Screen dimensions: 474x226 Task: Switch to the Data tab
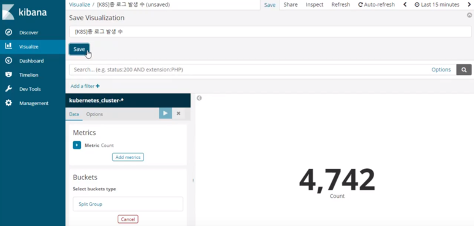coord(74,114)
